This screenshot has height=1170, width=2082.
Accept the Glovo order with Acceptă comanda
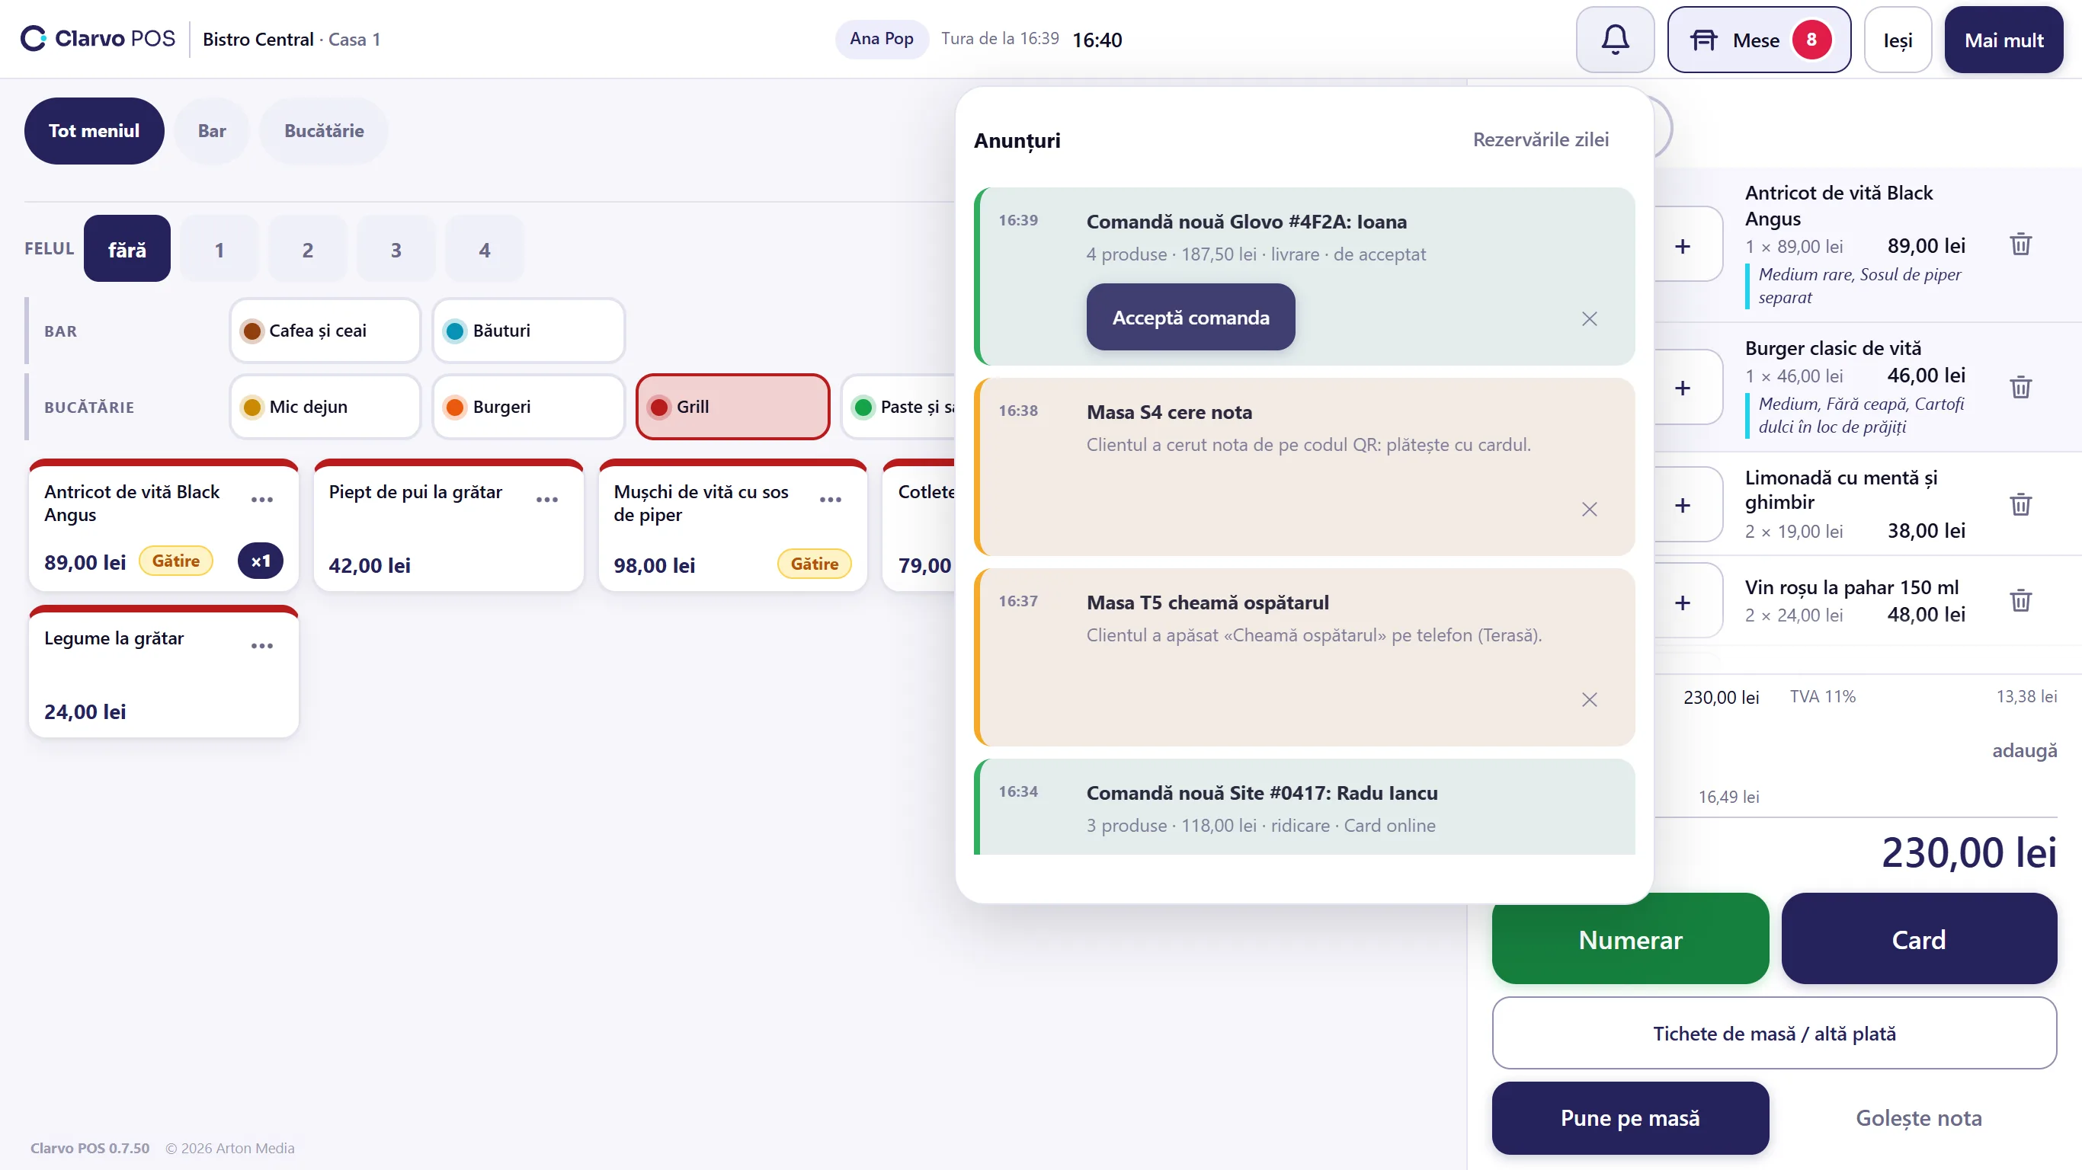tap(1190, 317)
